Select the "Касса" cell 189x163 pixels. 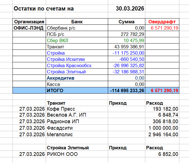(77, 84)
